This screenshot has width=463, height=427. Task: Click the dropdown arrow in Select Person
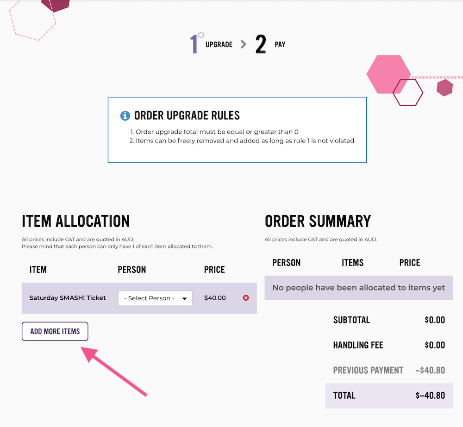185,298
